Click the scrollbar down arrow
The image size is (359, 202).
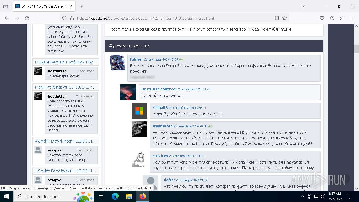[x=356, y=189]
